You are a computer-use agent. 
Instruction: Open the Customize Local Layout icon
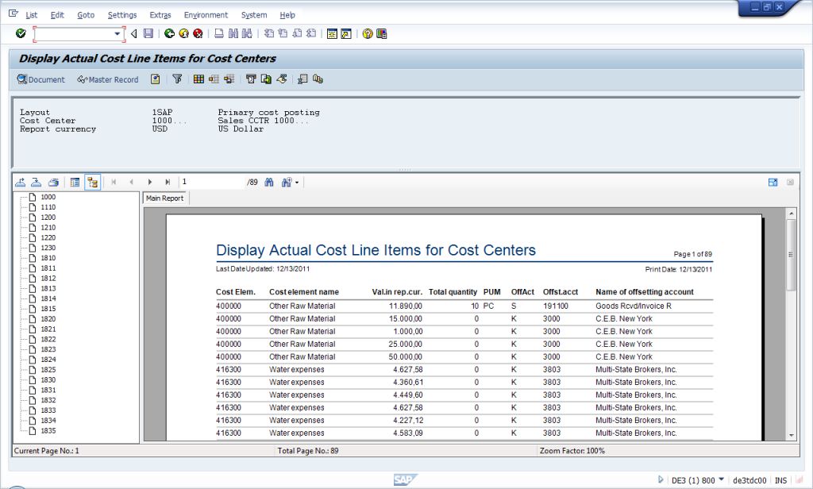point(382,33)
